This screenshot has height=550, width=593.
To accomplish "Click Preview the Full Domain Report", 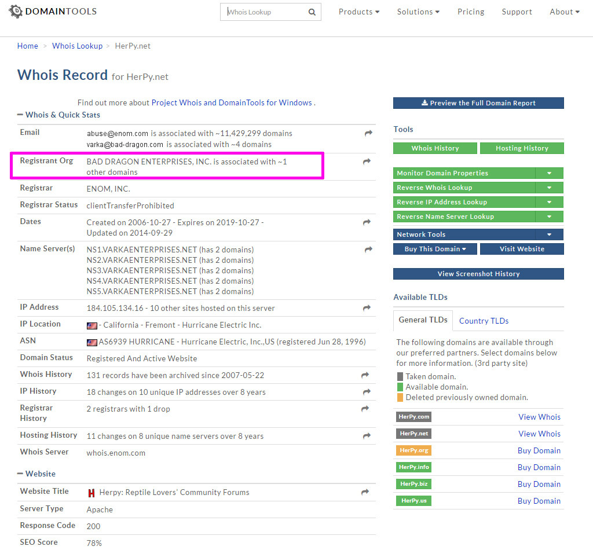I will point(478,103).
